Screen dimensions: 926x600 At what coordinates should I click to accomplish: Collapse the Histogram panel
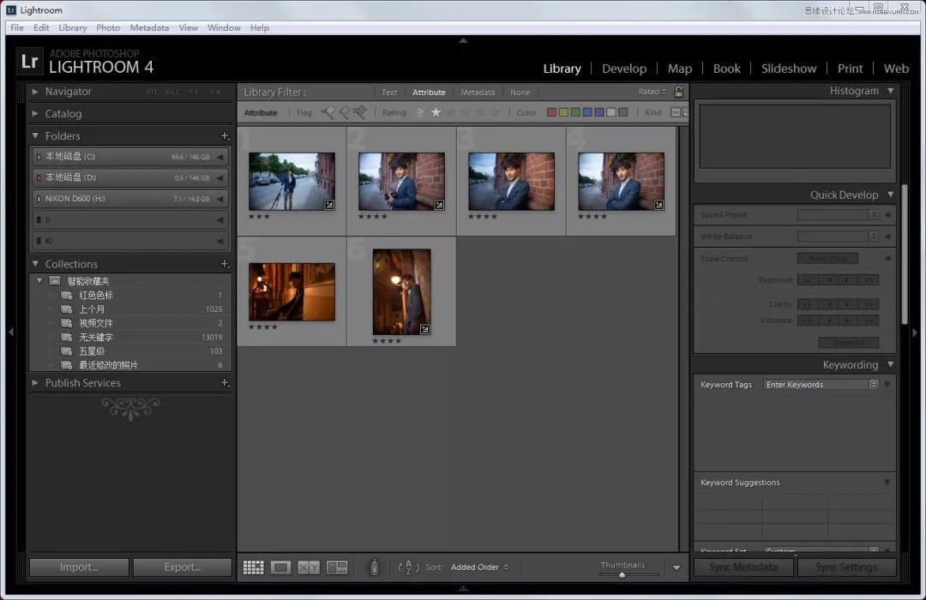tap(891, 91)
